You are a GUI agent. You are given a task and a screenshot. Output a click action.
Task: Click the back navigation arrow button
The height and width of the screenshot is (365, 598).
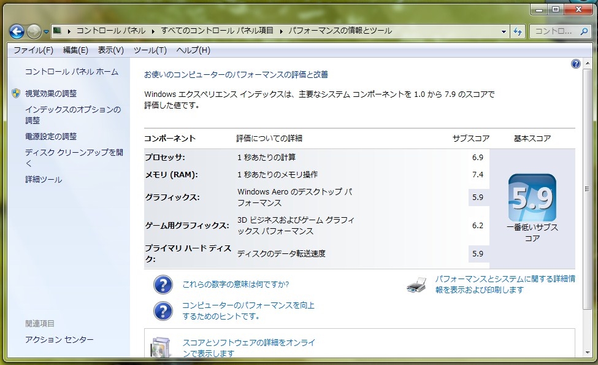coord(17,31)
